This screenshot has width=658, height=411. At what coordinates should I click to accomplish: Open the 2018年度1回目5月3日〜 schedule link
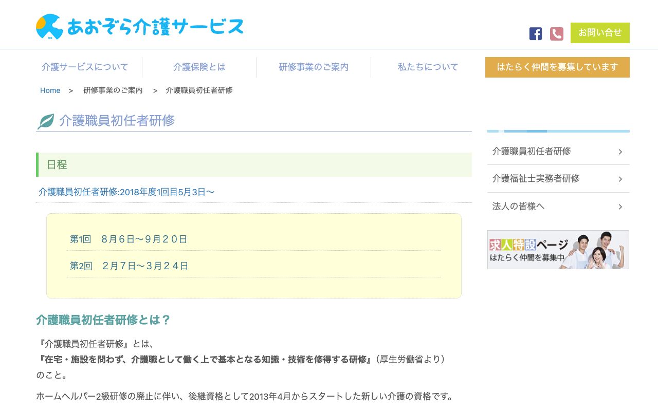(126, 192)
